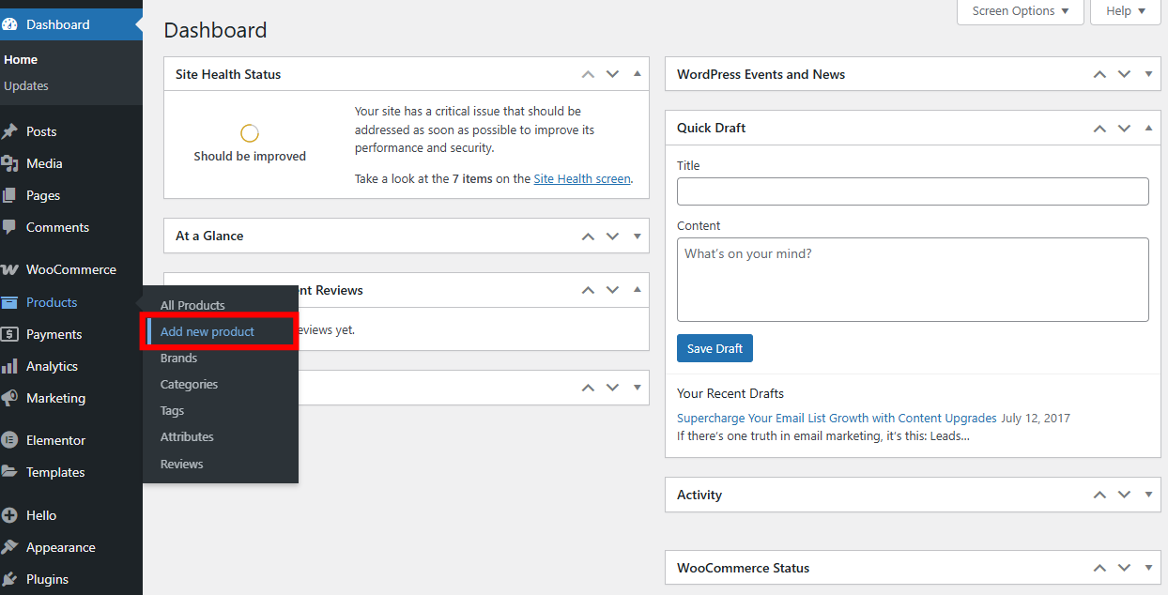Image resolution: width=1168 pixels, height=595 pixels.
Task: Open the Pages menu item
Action: [40, 195]
